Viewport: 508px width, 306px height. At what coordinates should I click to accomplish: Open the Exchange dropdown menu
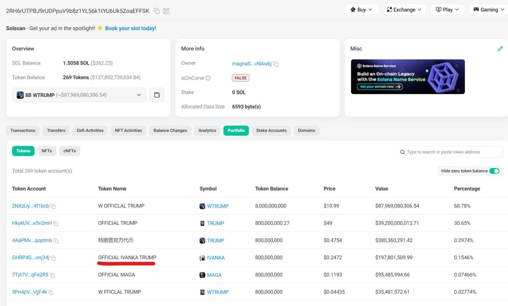pyautogui.click(x=404, y=10)
